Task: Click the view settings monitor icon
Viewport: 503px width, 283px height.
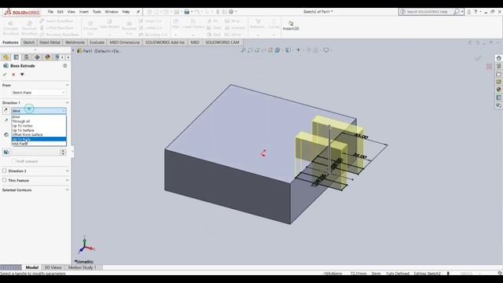Action: 326,50
